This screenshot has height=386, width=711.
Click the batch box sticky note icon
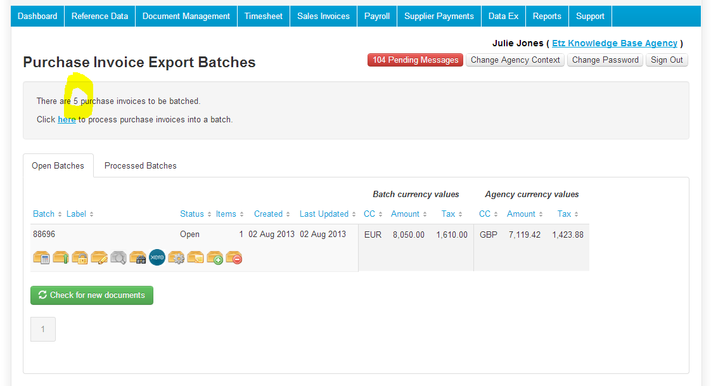click(x=195, y=257)
